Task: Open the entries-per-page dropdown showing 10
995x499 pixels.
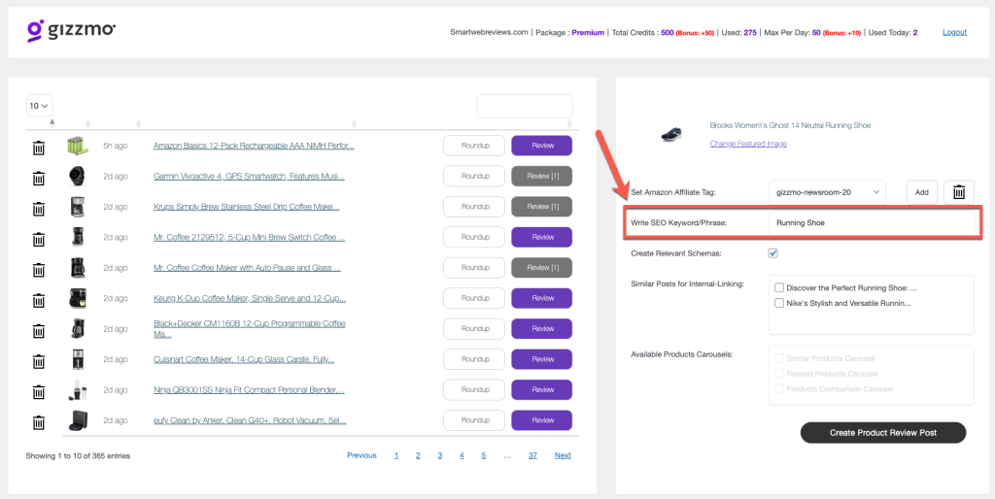Action: [x=40, y=105]
